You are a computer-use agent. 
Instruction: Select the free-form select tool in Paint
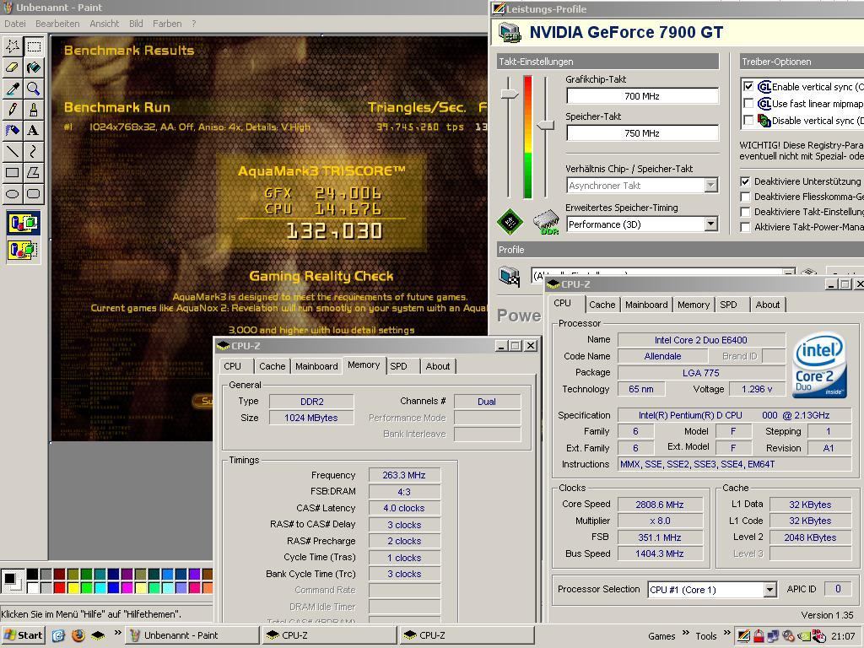pyautogui.click(x=13, y=46)
